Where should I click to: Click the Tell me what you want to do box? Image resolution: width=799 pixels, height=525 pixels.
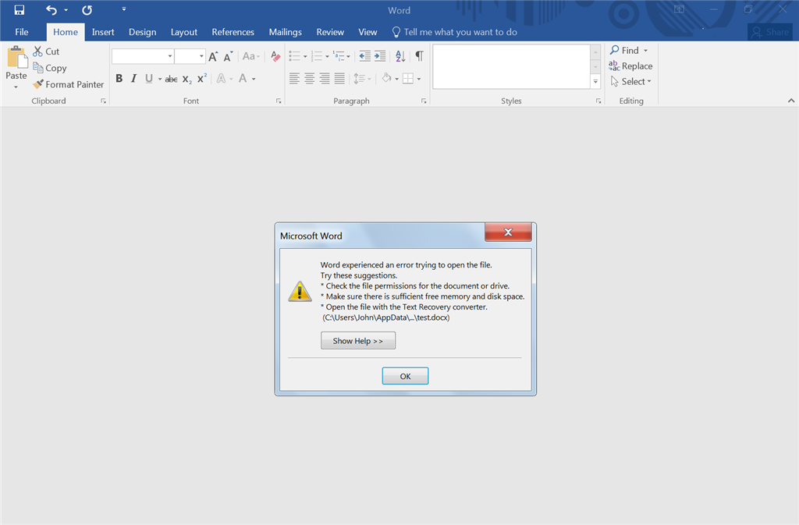coord(455,32)
